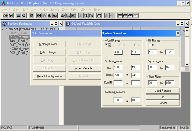Select DUT_Pool in Project Navigator
The height and width of the screenshot is (131, 192).
coord(20,45)
